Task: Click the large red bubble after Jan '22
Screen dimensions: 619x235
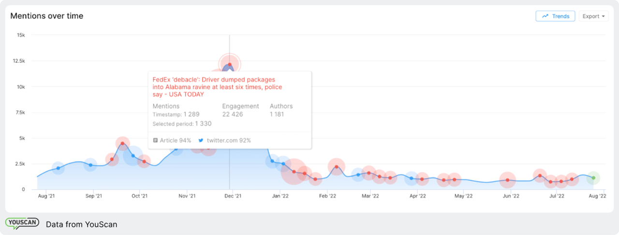Action: (294, 171)
